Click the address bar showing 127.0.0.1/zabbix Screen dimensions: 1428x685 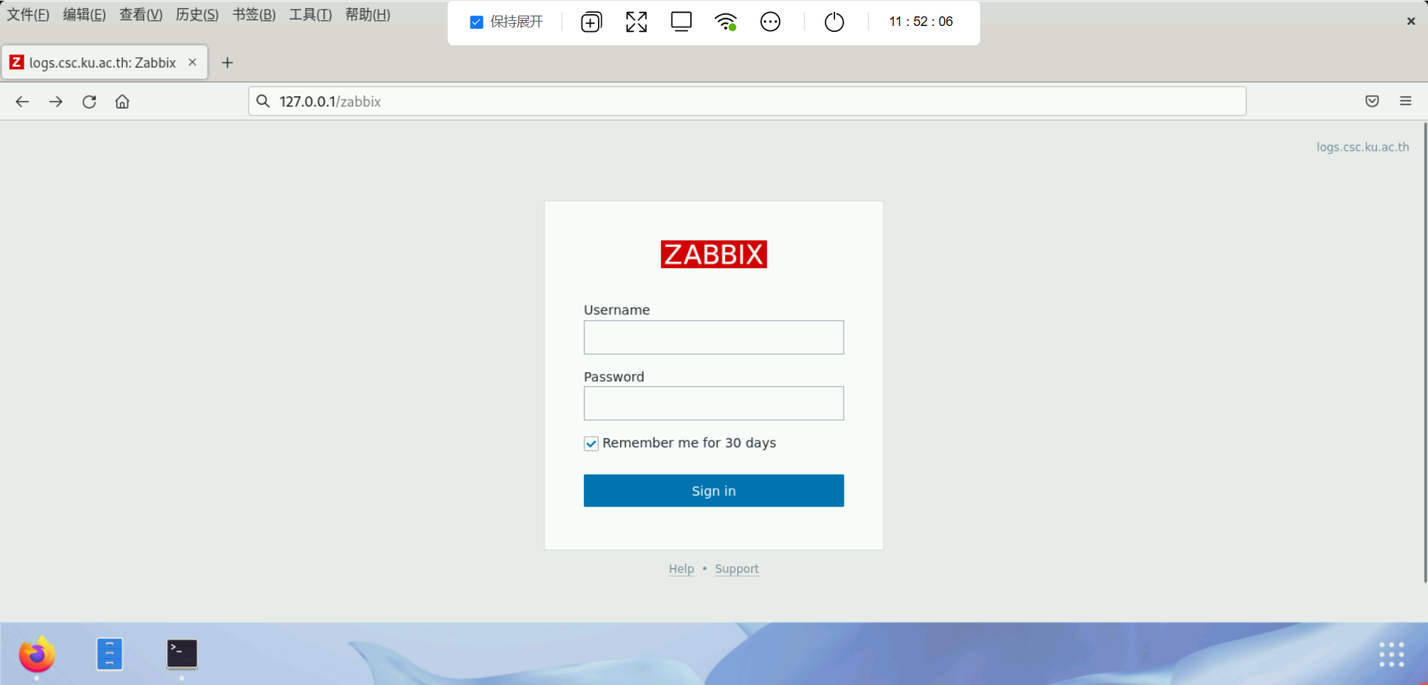[747, 101]
